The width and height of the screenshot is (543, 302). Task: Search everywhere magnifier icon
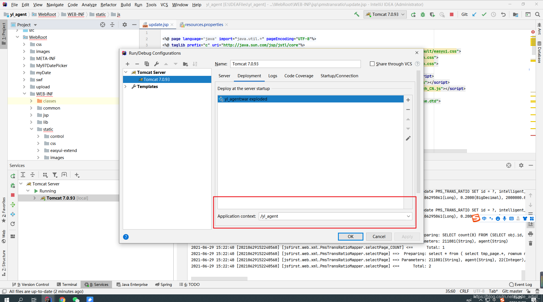538,14
